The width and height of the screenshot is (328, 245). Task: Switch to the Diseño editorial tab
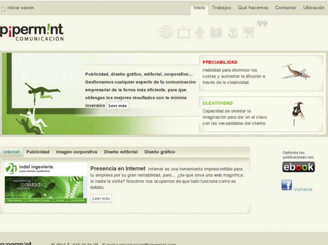121,152
